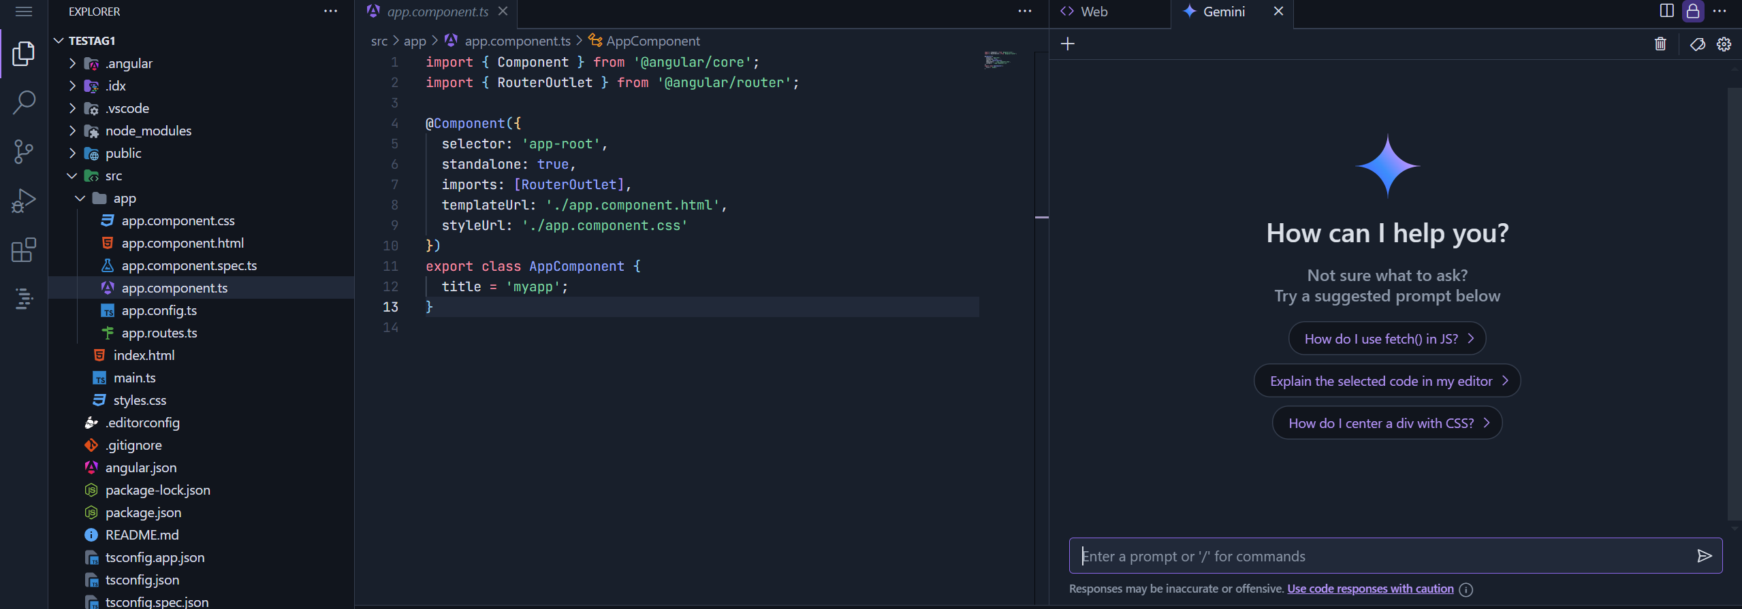Open 'Use code responses with caution' link
This screenshot has height=609, width=1742.
click(1369, 589)
